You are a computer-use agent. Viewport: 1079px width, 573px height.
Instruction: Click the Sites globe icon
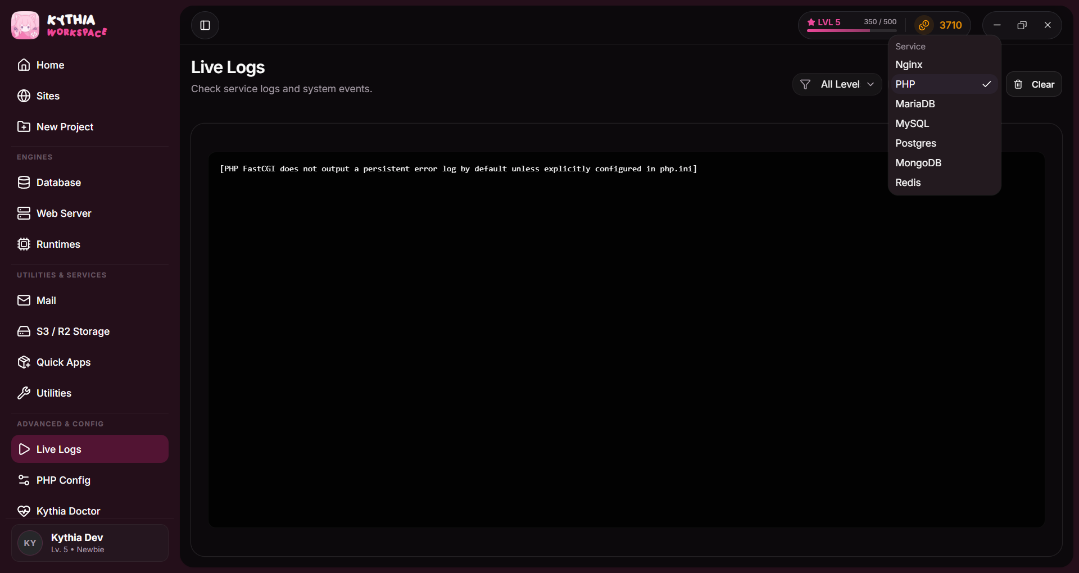tap(24, 95)
